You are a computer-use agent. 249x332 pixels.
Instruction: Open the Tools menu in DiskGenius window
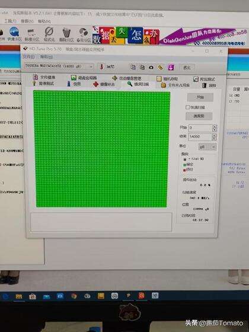click(x=11, y=21)
